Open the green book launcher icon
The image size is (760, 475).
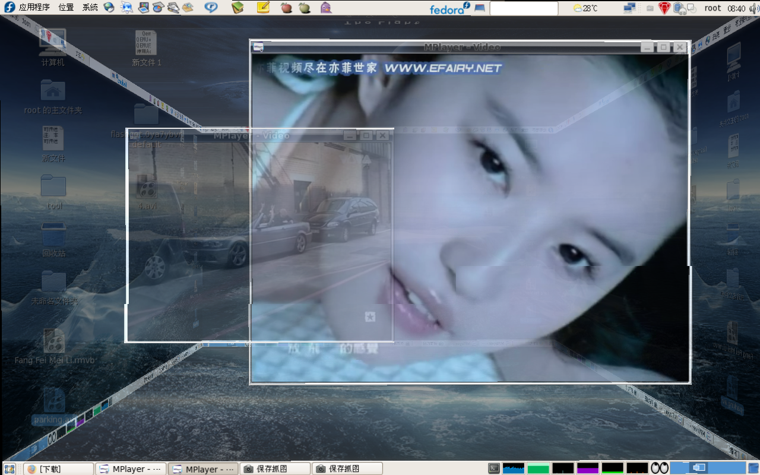coord(237,8)
